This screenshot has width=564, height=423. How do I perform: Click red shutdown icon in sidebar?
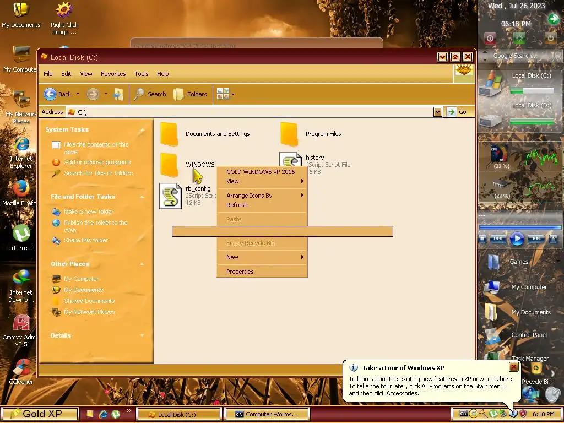[490, 38]
